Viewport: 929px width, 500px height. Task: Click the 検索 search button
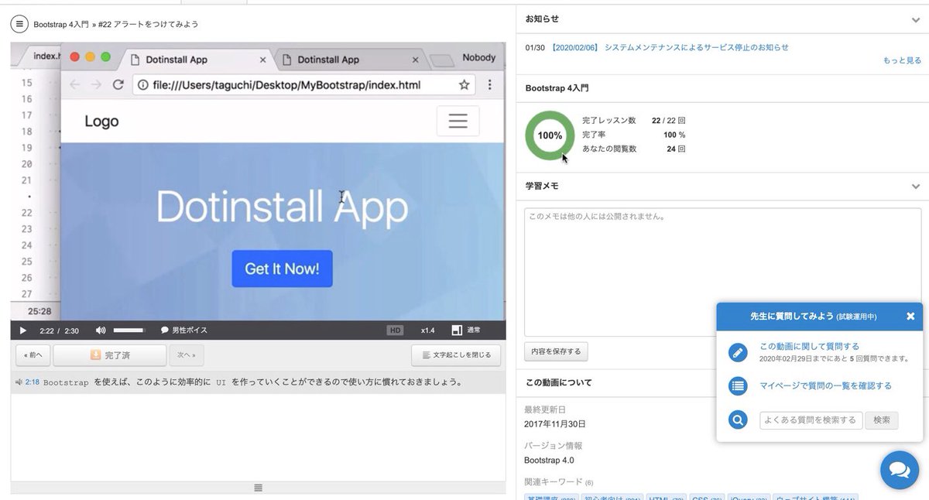[x=881, y=420]
